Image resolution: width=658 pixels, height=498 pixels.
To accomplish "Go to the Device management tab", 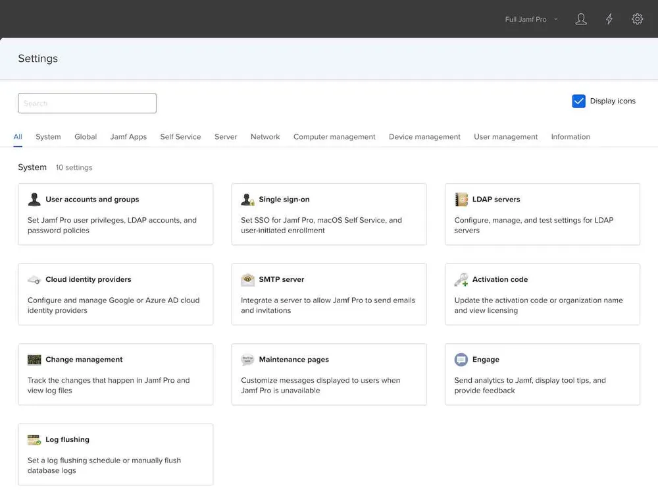I will [x=424, y=137].
